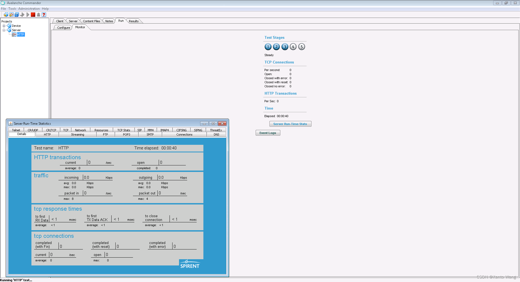This screenshot has width=520, height=282.
Task: Switch to the Results tab
Action: point(134,21)
